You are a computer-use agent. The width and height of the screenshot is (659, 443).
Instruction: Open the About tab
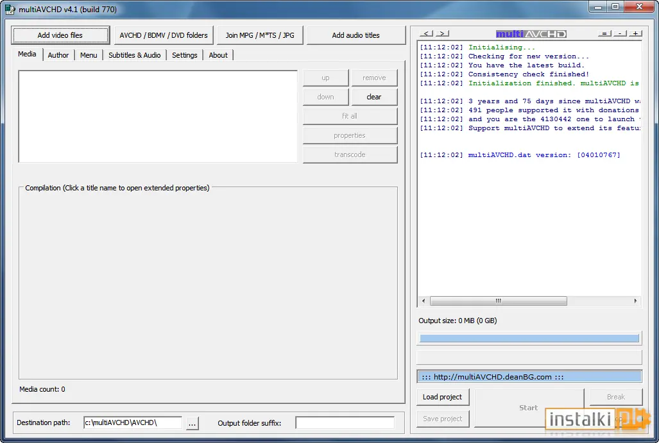pos(218,55)
